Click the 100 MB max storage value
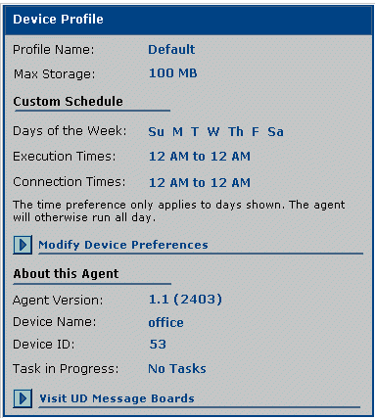Viewport: 376px width, 419px height. [x=173, y=73]
